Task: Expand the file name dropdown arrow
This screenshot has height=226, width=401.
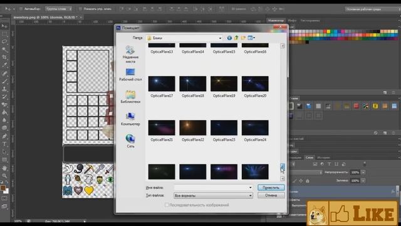Action: pyautogui.click(x=251, y=188)
